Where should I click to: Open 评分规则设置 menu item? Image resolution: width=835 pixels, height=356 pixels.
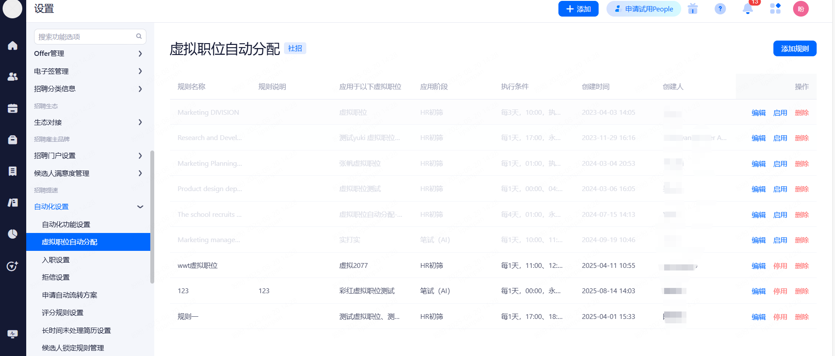click(x=62, y=312)
